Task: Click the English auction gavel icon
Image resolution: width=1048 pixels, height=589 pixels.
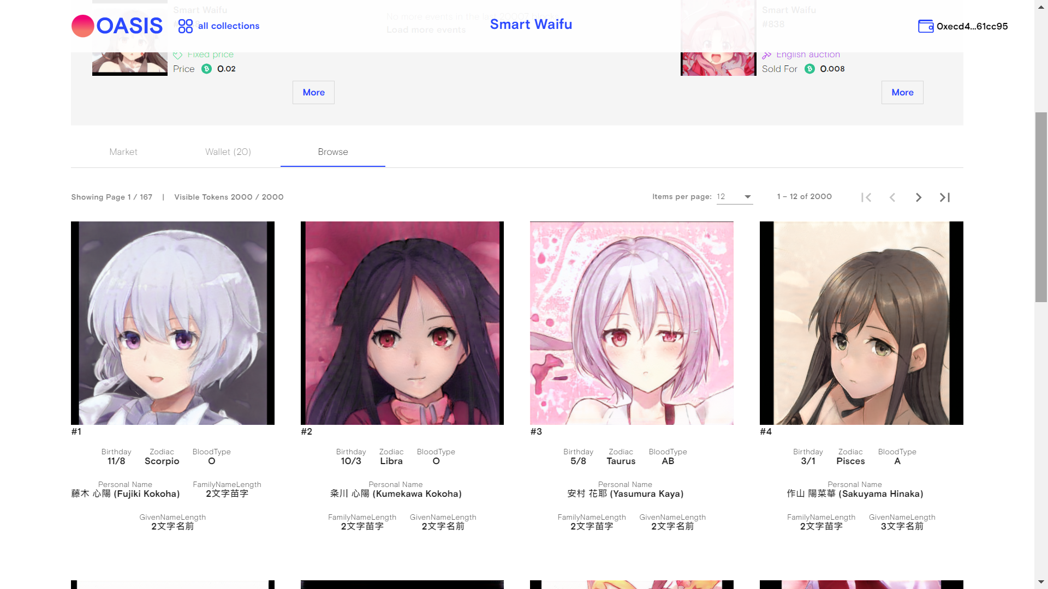Action: click(x=767, y=55)
